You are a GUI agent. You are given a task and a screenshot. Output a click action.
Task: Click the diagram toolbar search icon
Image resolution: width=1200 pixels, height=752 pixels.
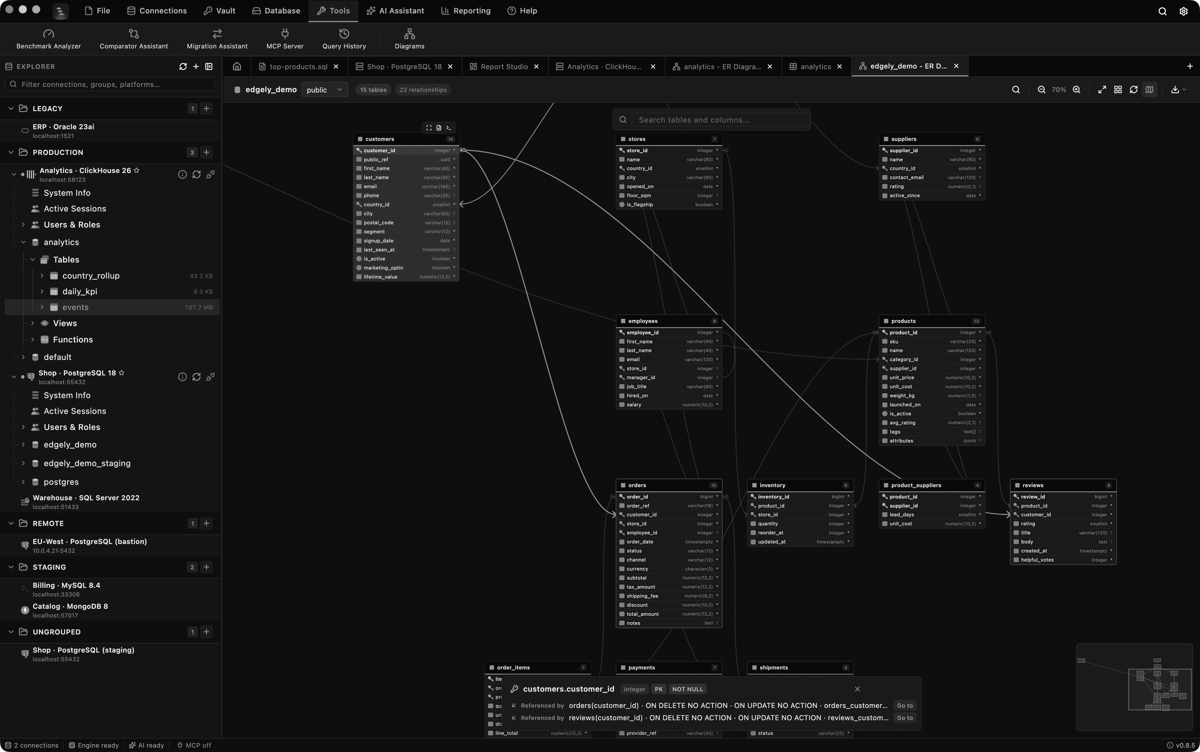tap(1016, 90)
